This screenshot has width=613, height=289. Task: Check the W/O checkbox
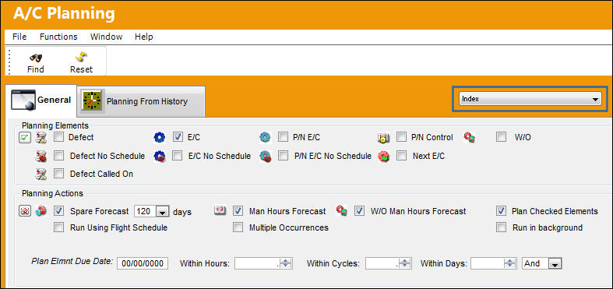(501, 137)
